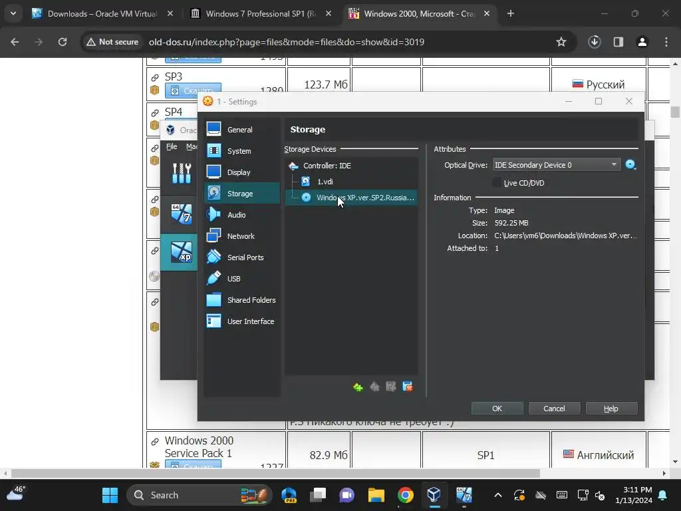Open File Explorer from taskbar
The image size is (681, 511).
(x=376, y=495)
